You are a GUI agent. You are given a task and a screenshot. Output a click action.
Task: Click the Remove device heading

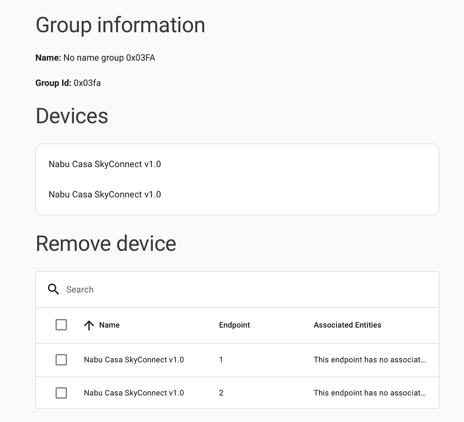pyautogui.click(x=106, y=244)
